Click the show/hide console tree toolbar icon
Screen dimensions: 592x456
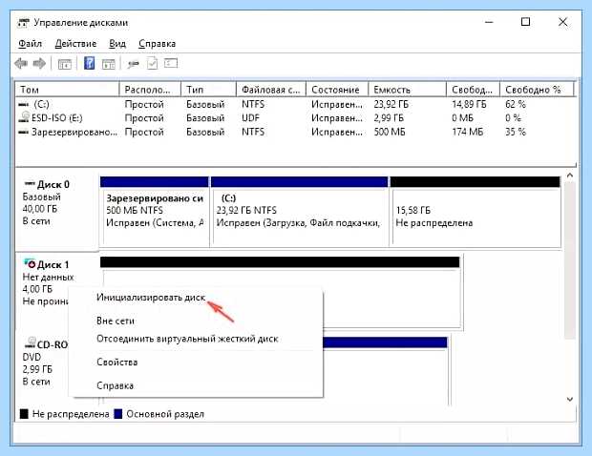coord(65,64)
